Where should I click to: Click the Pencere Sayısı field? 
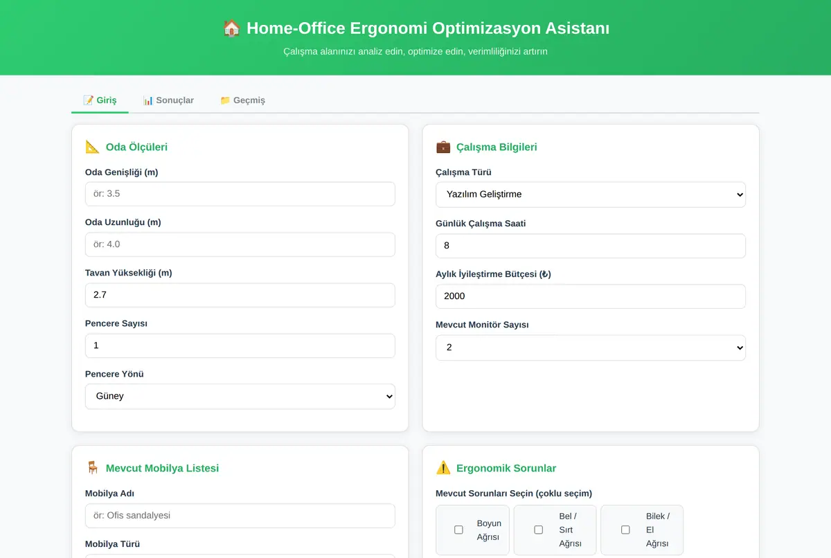point(240,345)
